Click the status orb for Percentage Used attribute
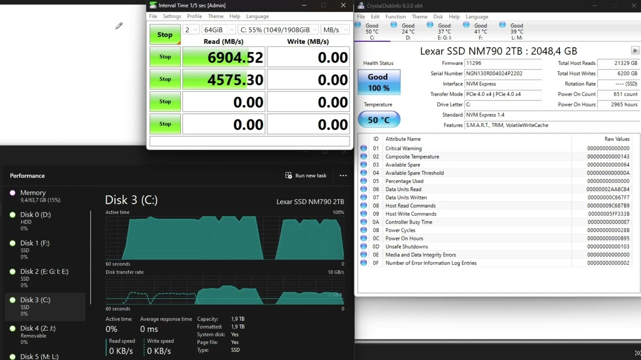 pos(364,181)
